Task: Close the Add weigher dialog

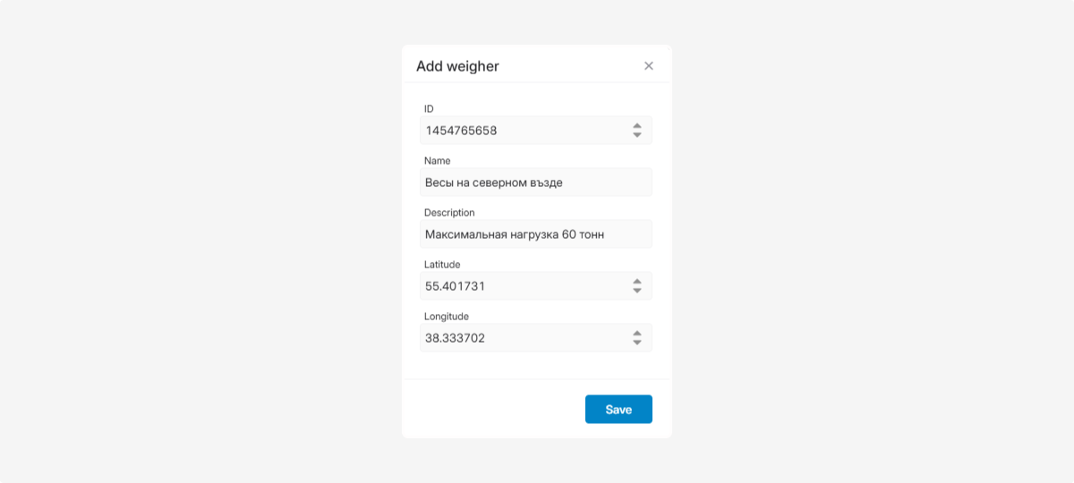Action: click(x=649, y=65)
